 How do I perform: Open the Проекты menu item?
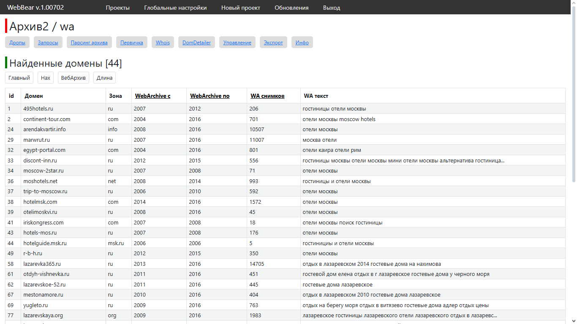pyautogui.click(x=117, y=8)
